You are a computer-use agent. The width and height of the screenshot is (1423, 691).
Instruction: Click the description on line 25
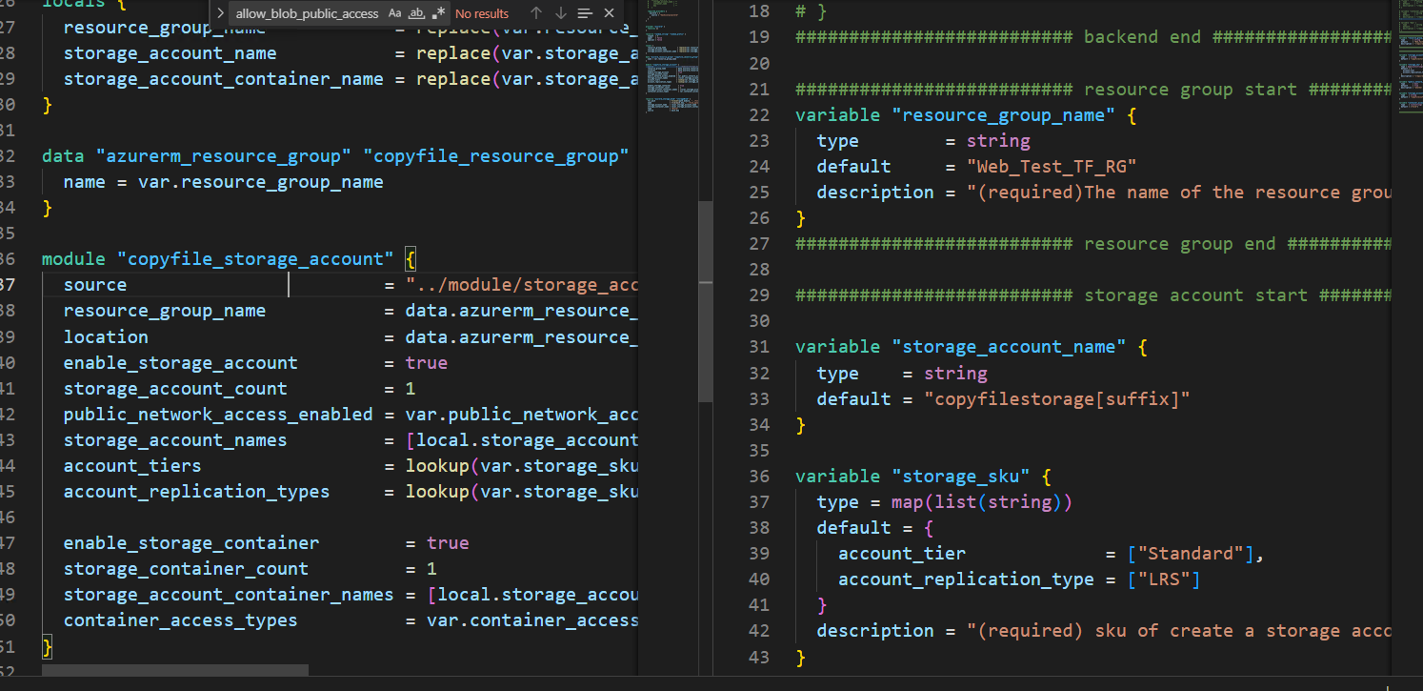[1103, 192]
